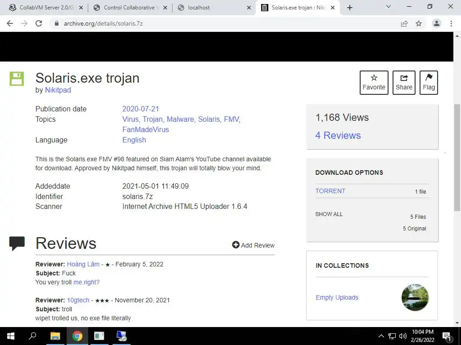Click the reviews speech bubble icon
This screenshot has width=461, height=345.
17,243
